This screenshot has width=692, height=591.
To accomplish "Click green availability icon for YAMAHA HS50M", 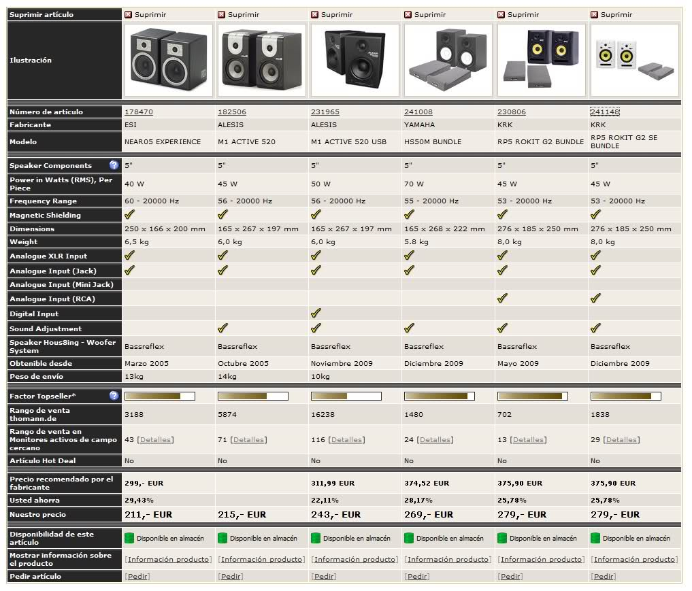I will tap(409, 538).
